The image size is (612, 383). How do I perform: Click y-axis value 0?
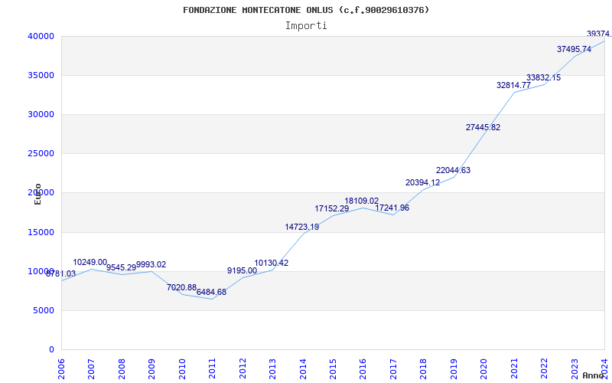(x=51, y=350)
